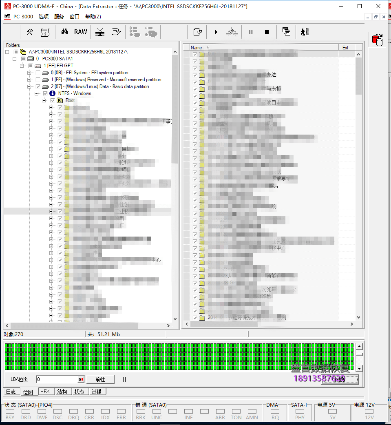This screenshot has width=391, height=425.
Task: Open the 选项 menu
Action: pyautogui.click(x=44, y=17)
